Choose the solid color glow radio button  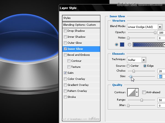[x=117, y=45]
